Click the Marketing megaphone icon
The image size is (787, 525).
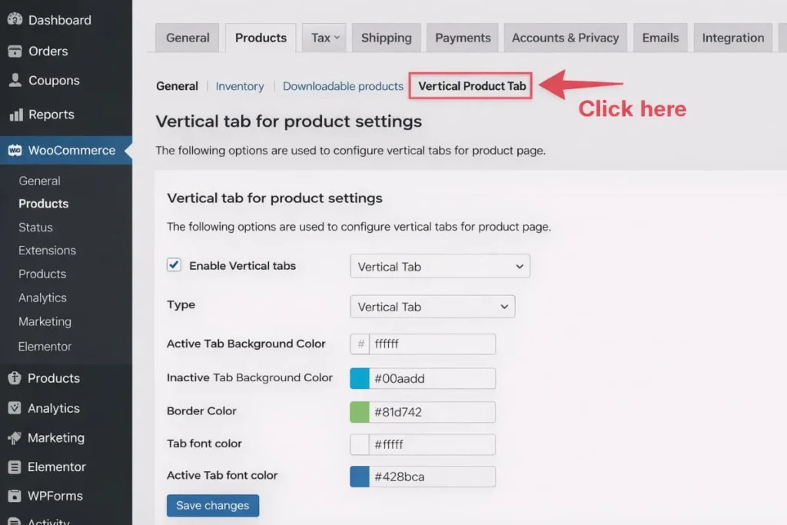coord(15,437)
